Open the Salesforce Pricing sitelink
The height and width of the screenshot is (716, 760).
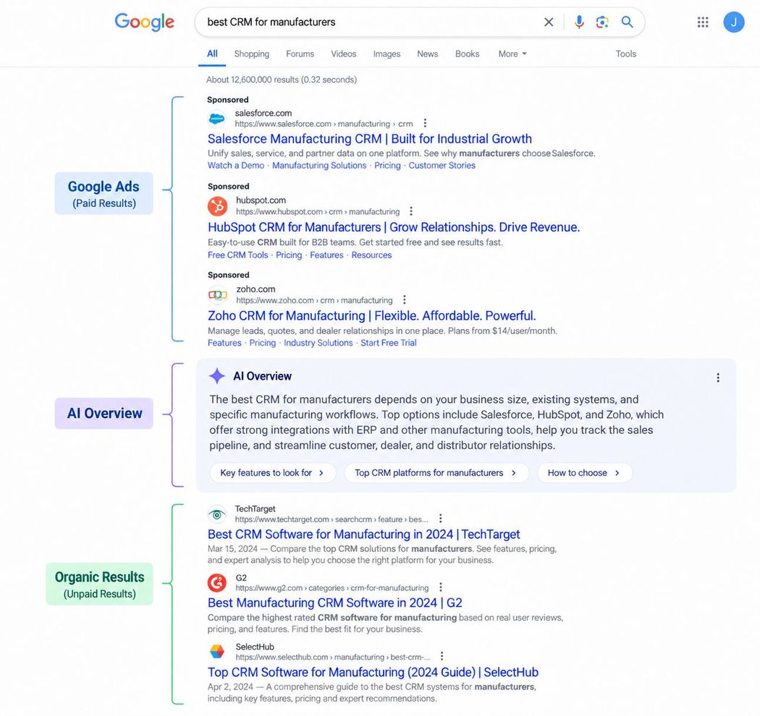coord(388,166)
